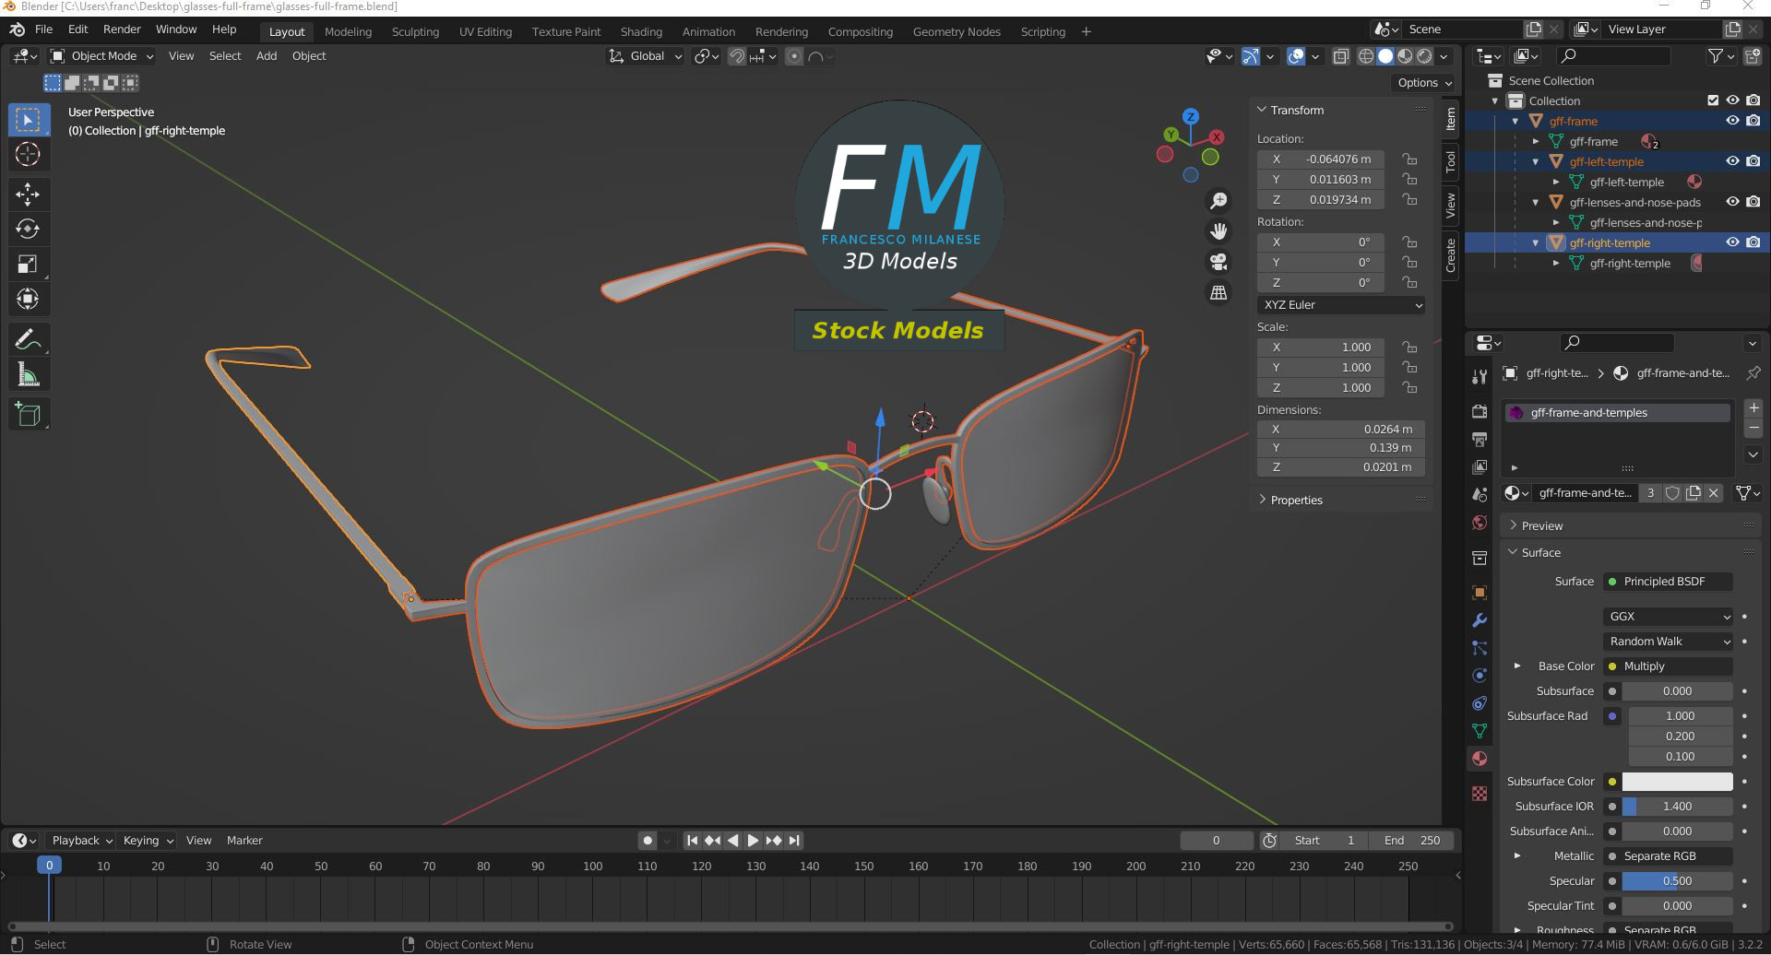Toggle the camera view icon
This screenshot has width=1771, height=955.
click(1218, 262)
